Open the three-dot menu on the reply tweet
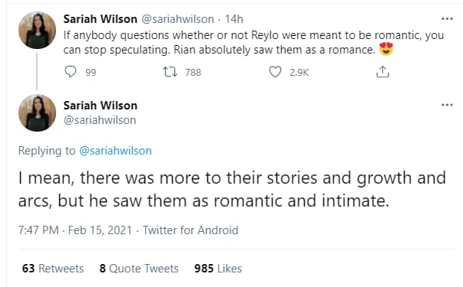 tap(447, 105)
